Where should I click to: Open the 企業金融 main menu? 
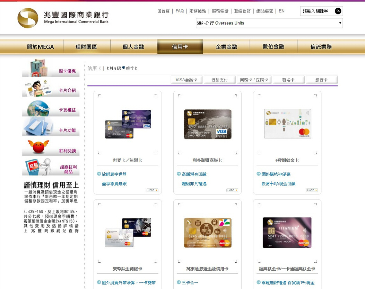pos(226,47)
